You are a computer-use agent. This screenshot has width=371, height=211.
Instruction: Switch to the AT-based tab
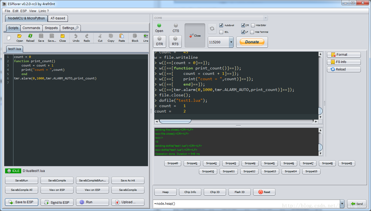coord(58,18)
